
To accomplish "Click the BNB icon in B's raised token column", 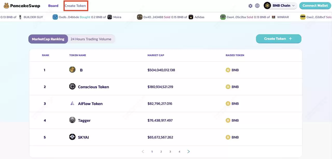I will (228, 70).
